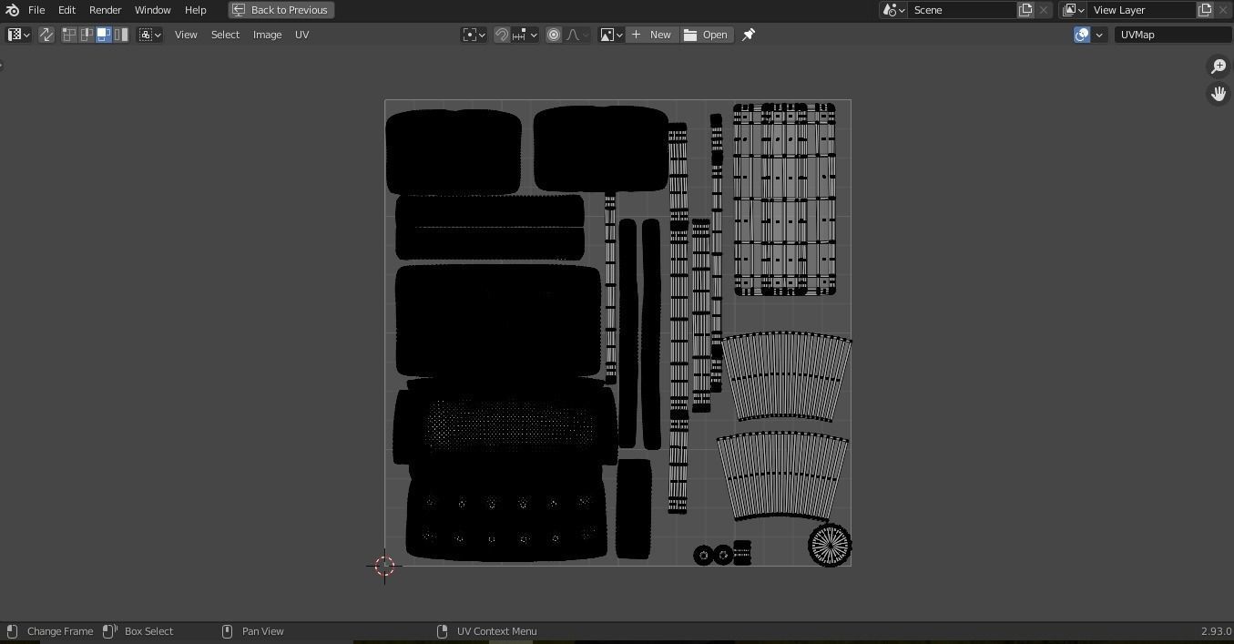Open the View Layer browse dropdown

pos(1073,10)
